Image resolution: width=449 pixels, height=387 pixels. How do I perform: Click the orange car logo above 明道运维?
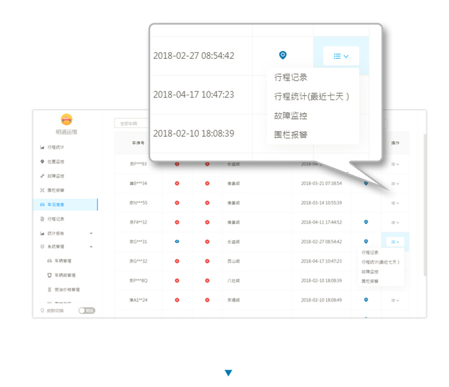click(x=66, y=119)
